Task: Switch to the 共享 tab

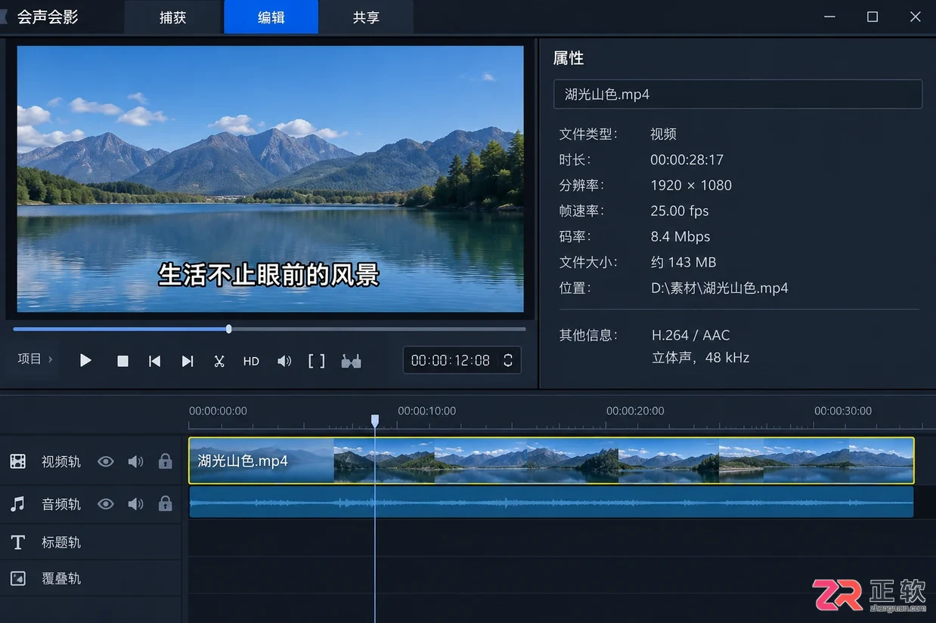Action: (366, 17)
